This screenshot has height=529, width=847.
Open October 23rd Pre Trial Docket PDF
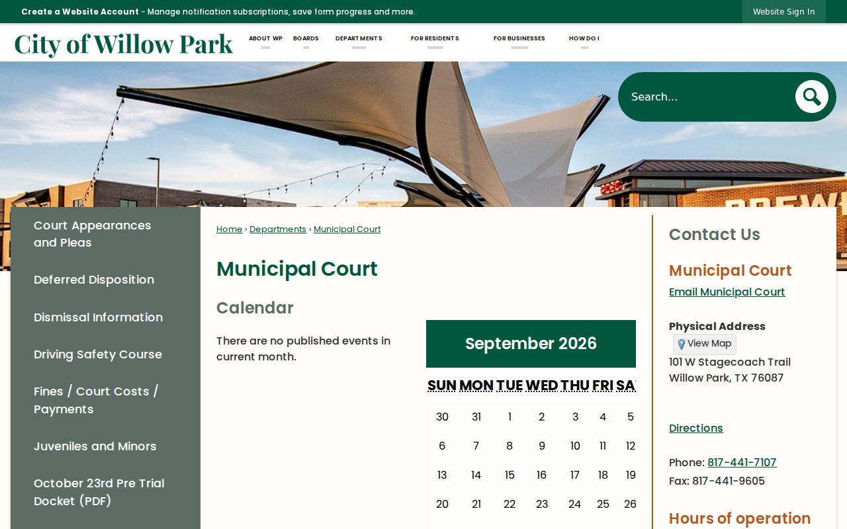99,492
